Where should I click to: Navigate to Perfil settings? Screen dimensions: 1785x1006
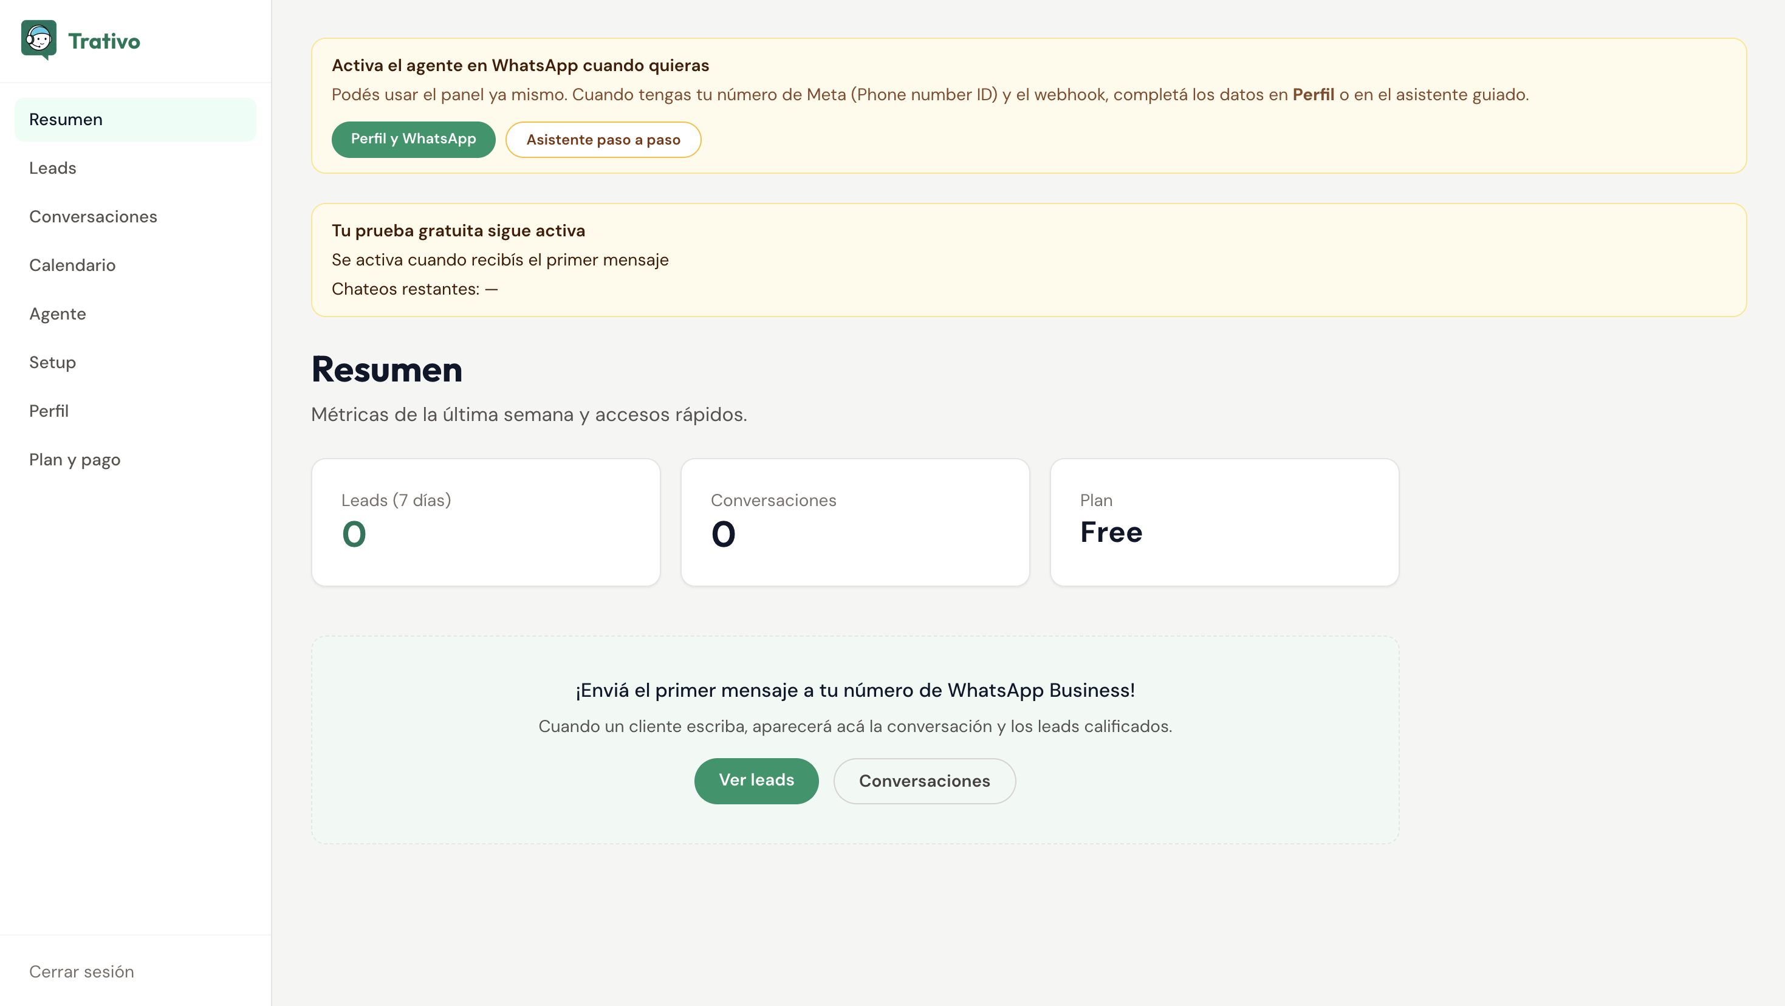49,410
